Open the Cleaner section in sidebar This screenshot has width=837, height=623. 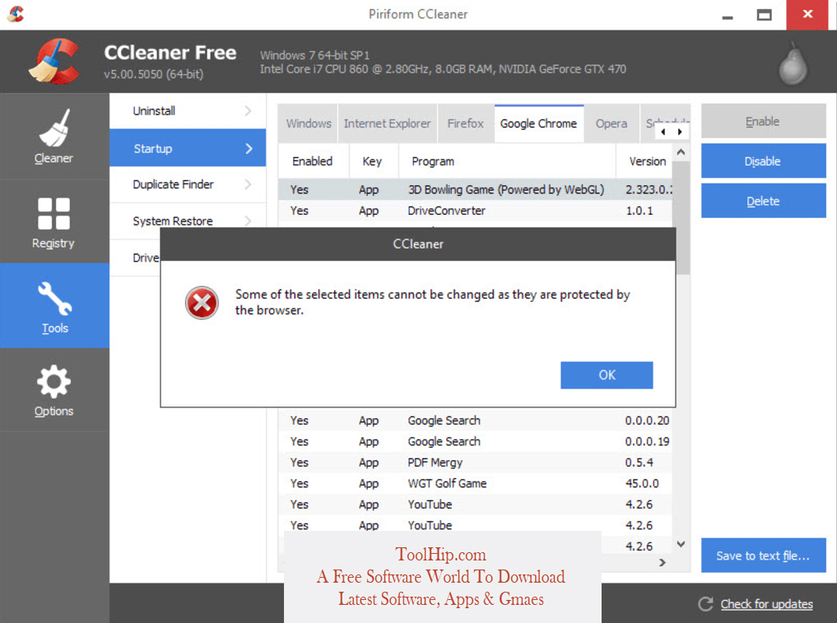point(54,137)
